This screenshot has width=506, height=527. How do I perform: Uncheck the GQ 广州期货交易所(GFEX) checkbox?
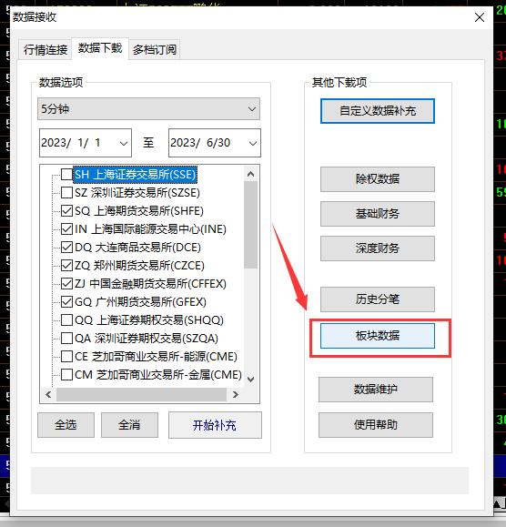[66, 301]
